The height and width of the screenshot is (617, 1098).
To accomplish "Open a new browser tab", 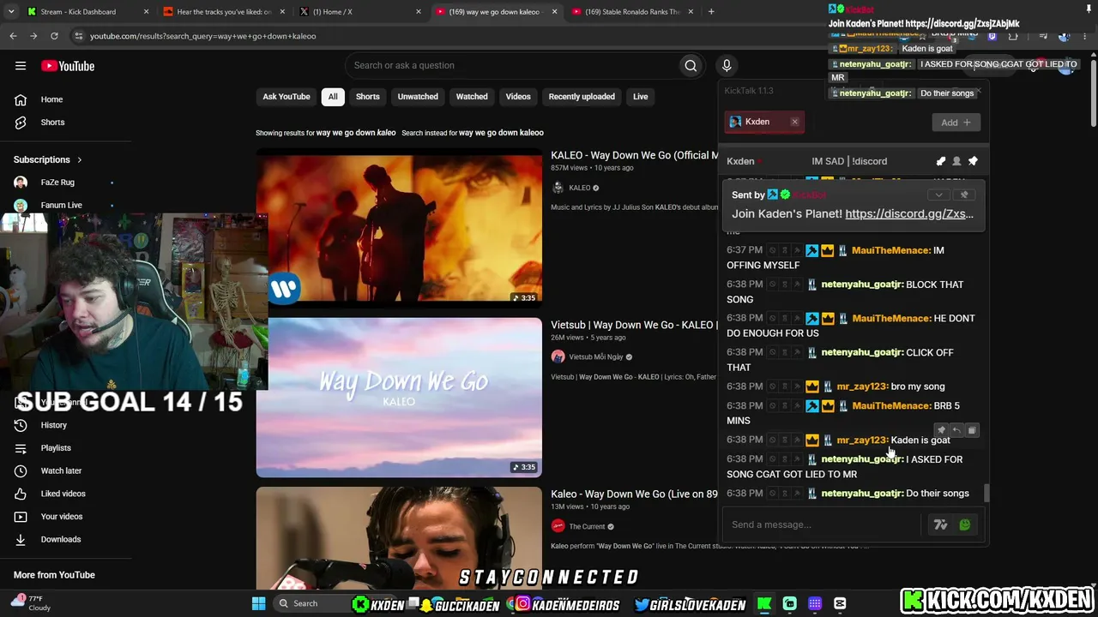I will pyautogui.click(x=711, y=12).
